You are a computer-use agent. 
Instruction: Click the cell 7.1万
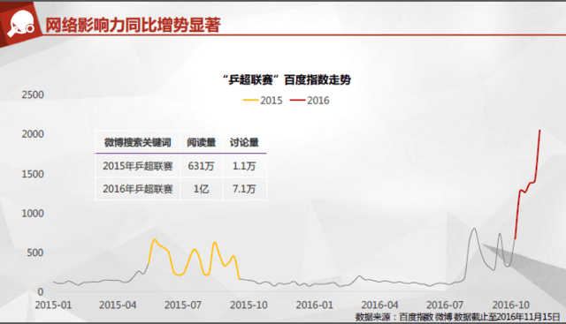pyautogui.click(x=244, y=189)
